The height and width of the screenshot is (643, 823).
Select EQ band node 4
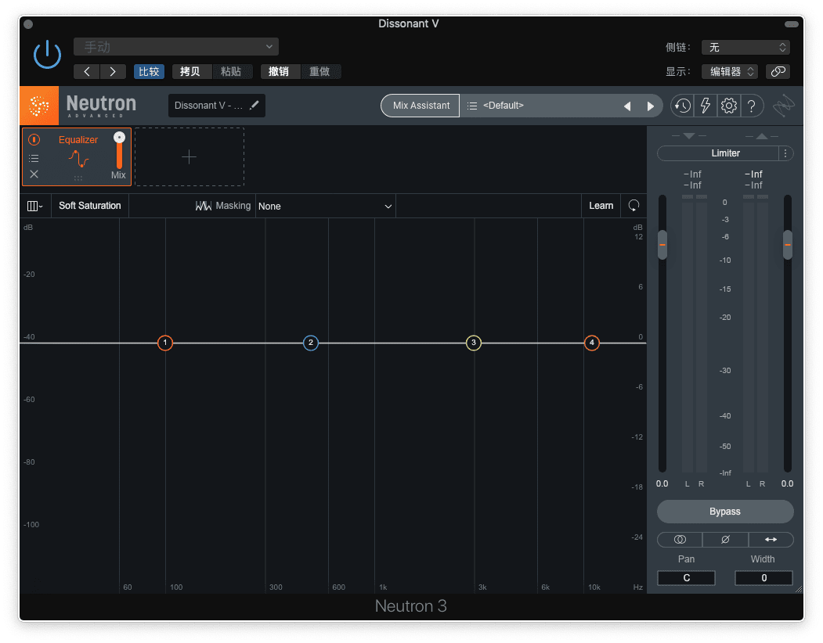click(591, 343)
